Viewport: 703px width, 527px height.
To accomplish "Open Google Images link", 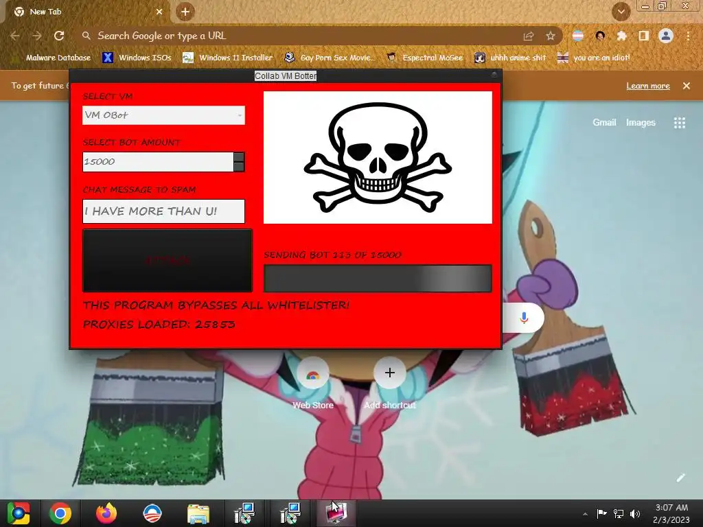I will click(641, 122).
